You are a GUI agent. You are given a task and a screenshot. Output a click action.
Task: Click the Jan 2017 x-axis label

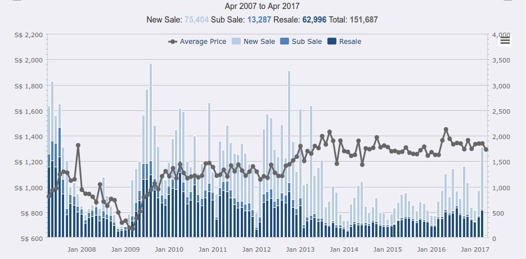coord(474,249)
